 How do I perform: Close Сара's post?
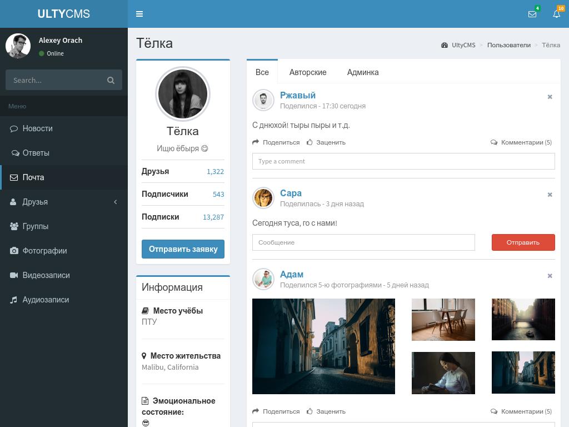click(x=550, y=195)
